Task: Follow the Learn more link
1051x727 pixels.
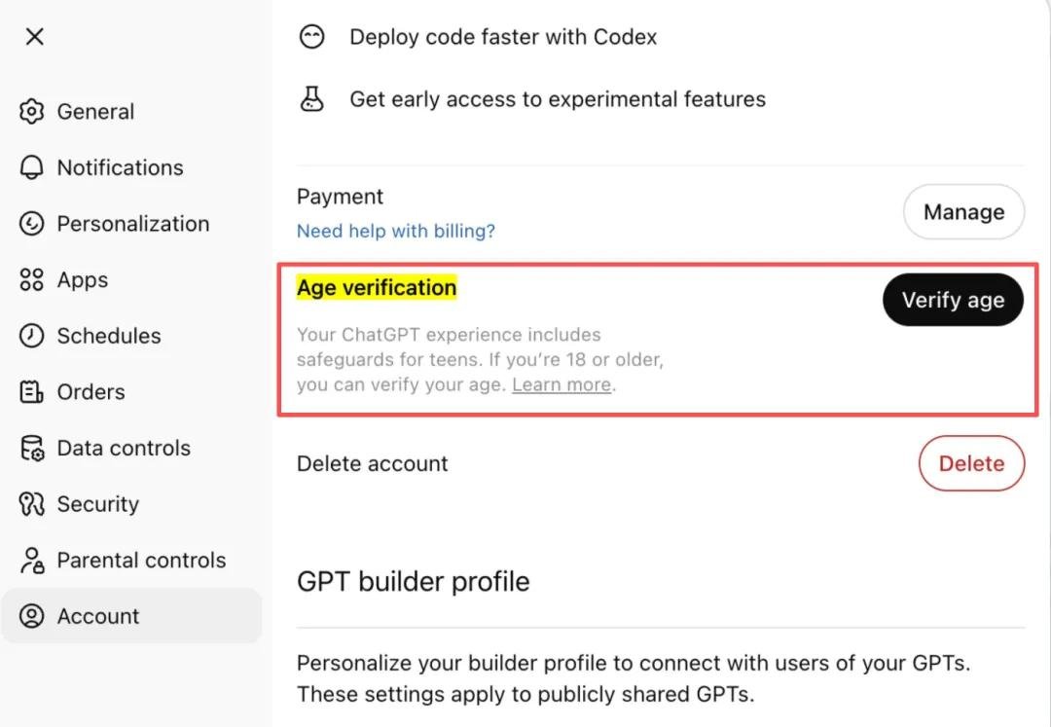Action: pyautogui.click(x=562, y=385)
